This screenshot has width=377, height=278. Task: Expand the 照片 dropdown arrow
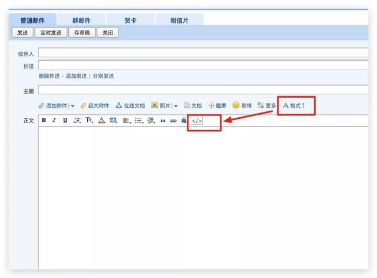click(x=176, y=106)
